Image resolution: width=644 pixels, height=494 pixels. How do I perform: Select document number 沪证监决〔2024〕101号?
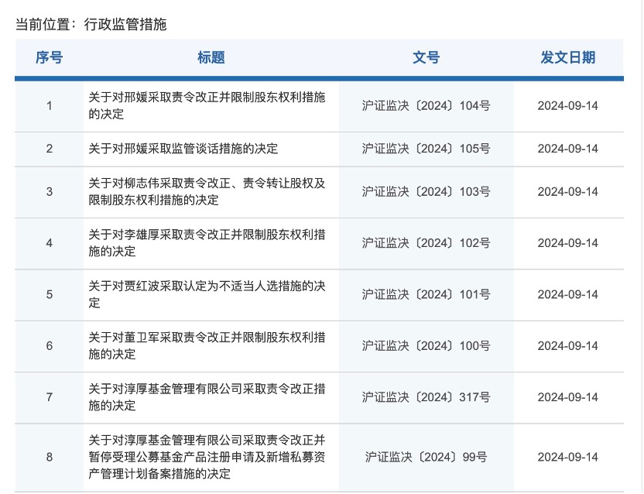pyautogui.click(x=426, y=295)
